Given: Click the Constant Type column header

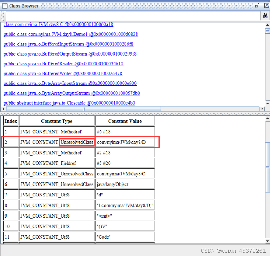Looking at the screenshot, I should tap(57, 121).
